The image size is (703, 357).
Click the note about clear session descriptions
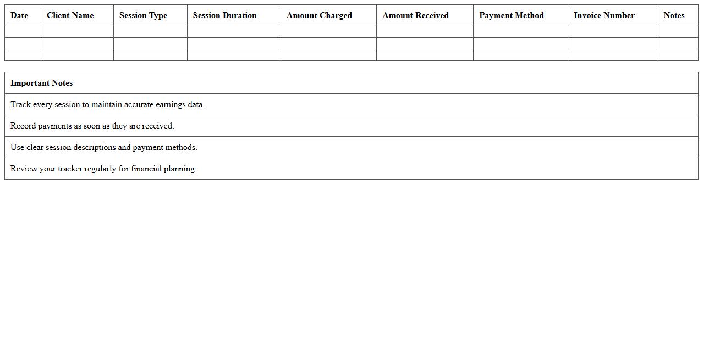(x=103, y=147)
